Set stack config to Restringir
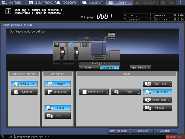 click(x=109, y=68)
